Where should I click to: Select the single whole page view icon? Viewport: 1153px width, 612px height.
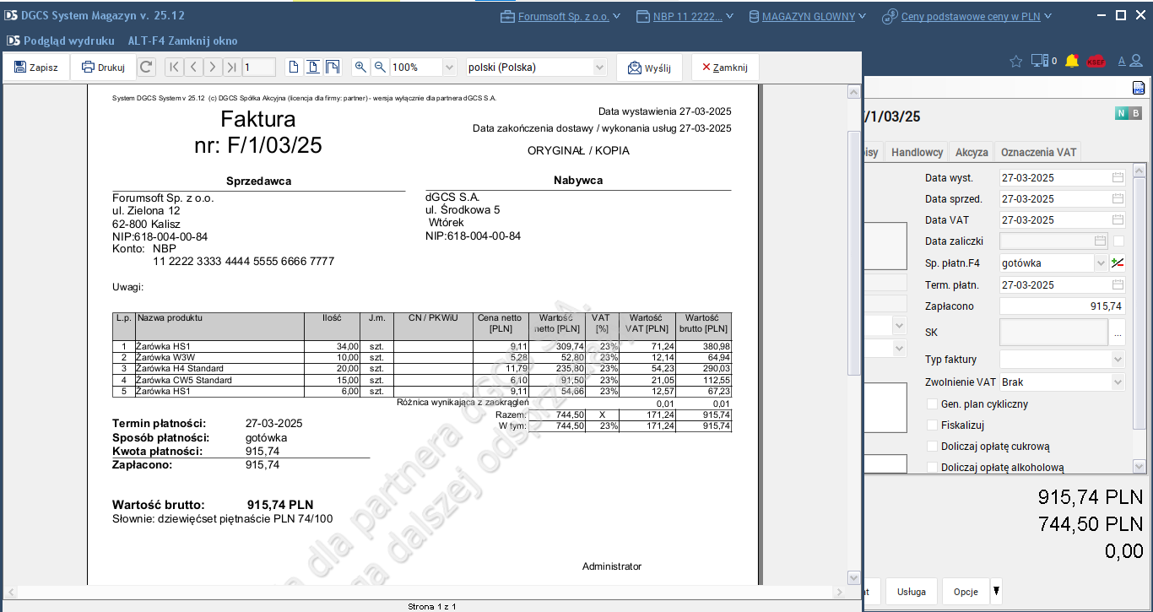pyautogui.click(x=293, y=68)
